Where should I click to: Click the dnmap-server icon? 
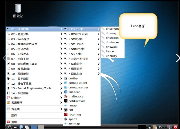click(x=66, y=87)
